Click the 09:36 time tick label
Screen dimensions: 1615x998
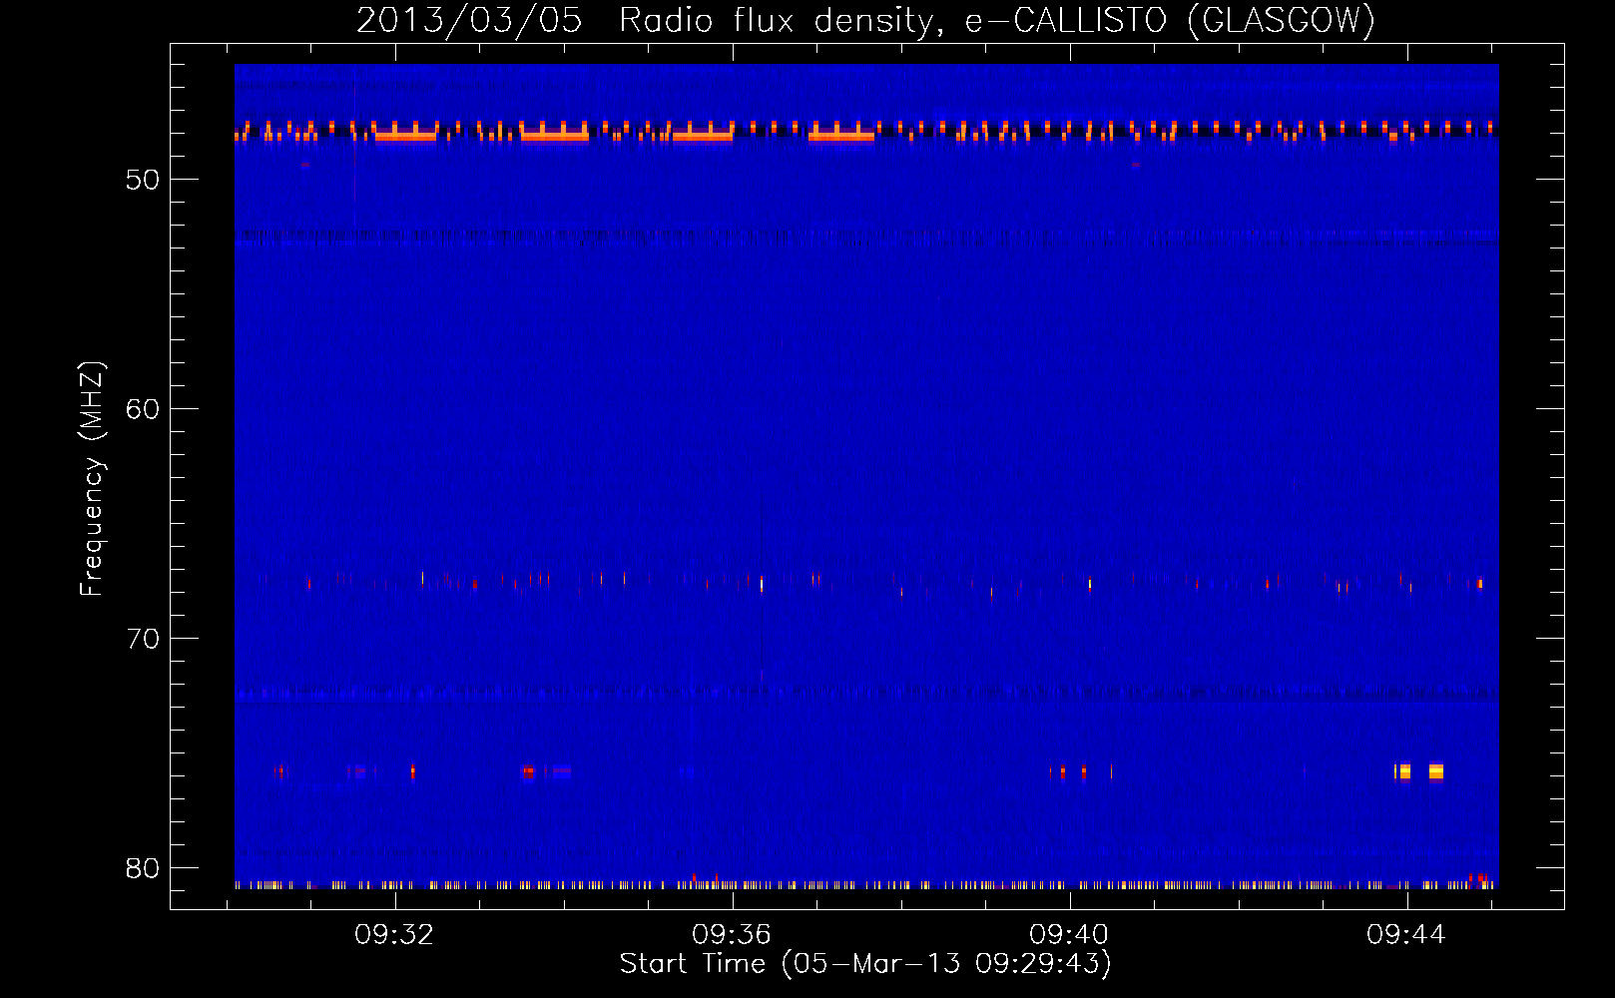pos(732,934)
